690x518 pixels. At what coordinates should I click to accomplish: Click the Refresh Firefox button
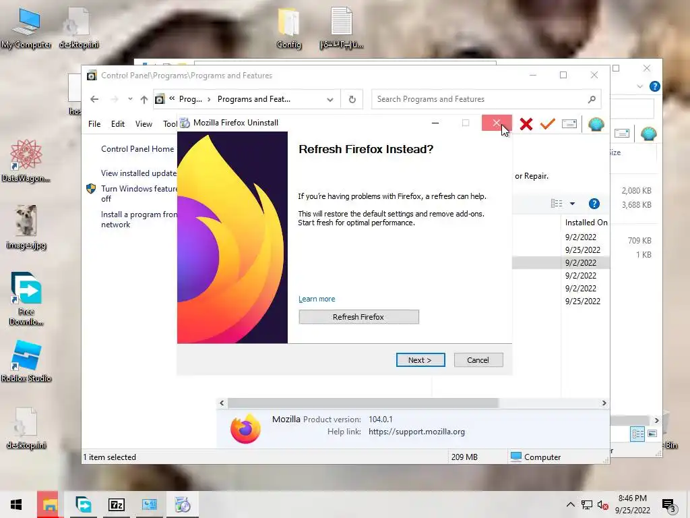pos(358,317)
